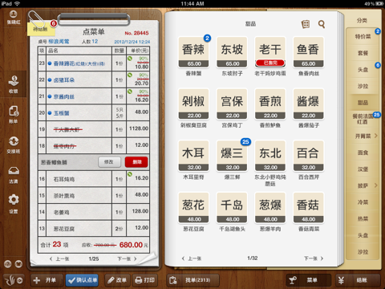Tap the blue dot beside 京酱肉丝

point(50,96)
